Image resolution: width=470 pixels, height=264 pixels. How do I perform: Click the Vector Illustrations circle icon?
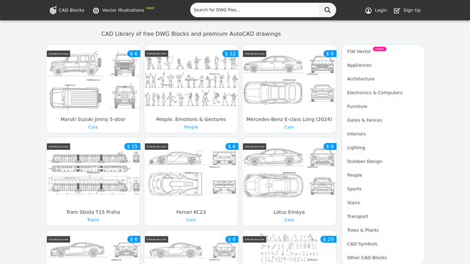96,10
